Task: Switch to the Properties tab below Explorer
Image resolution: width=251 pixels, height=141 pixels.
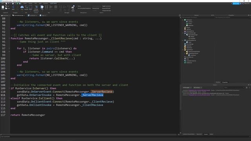Action: pos(225,82)
